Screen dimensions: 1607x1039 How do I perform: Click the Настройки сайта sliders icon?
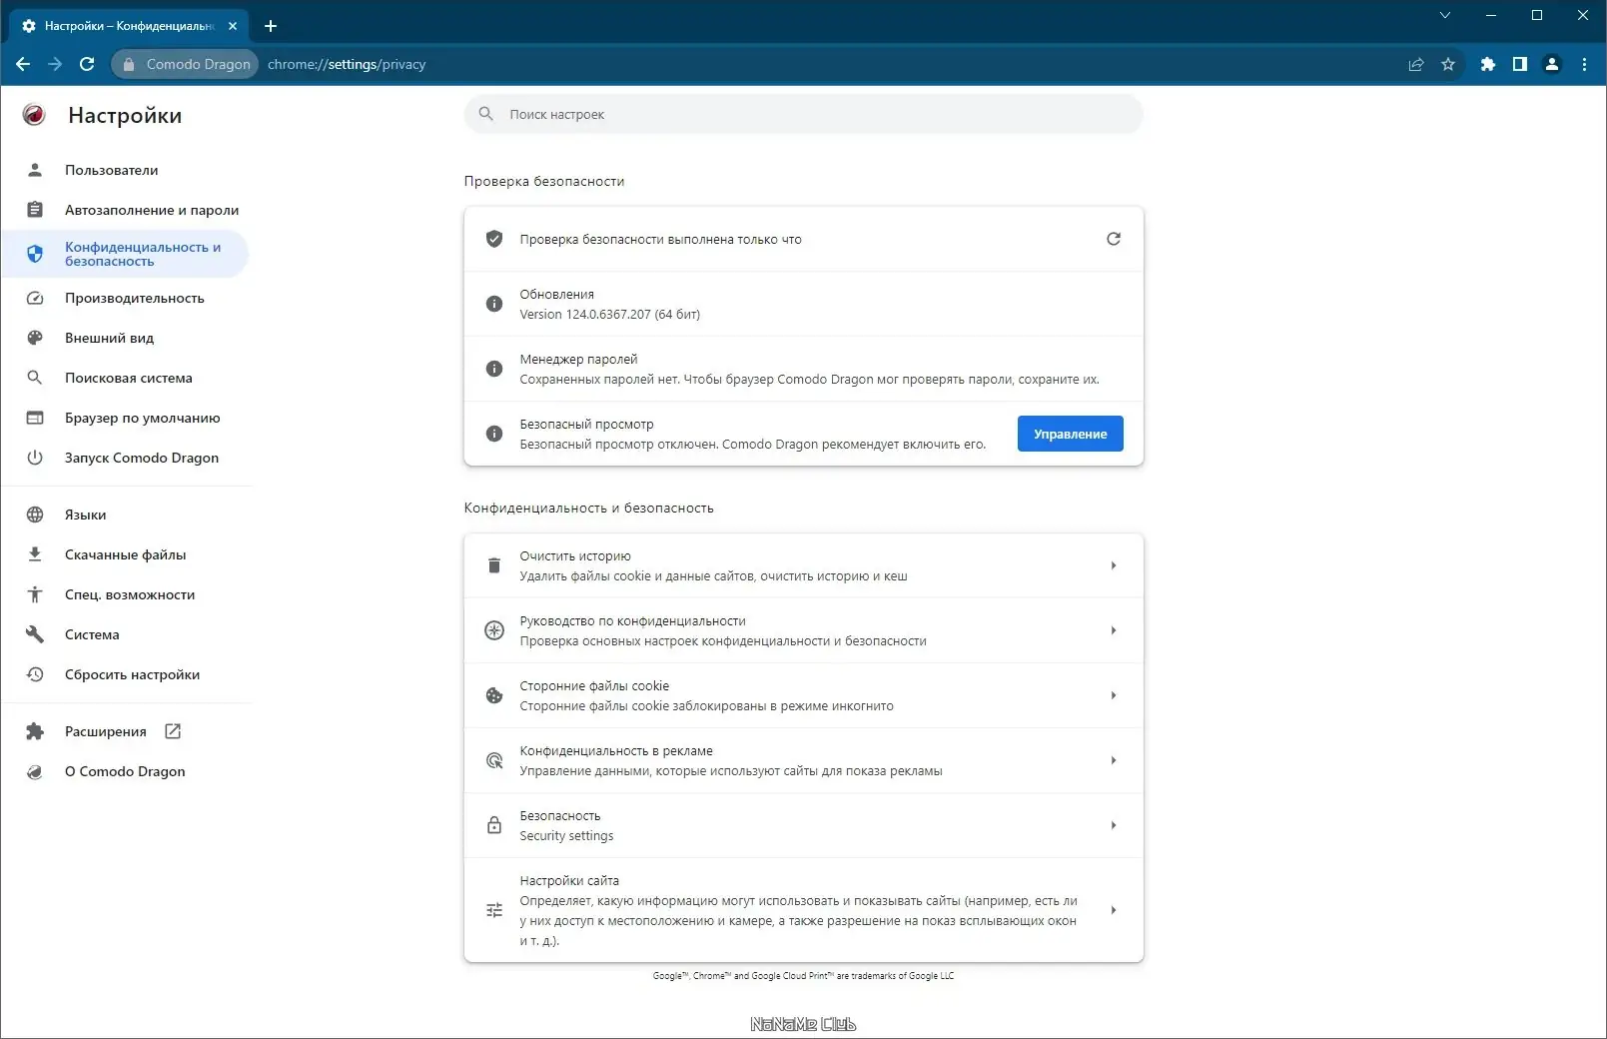[493, 910]
